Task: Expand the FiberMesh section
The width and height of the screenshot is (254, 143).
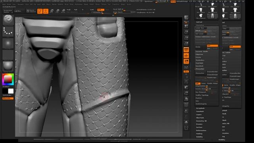Action: [200, 118]
